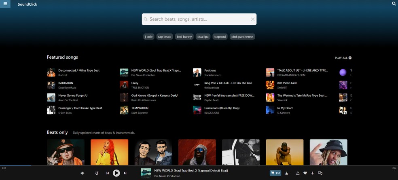398x180 pixels.
Task: Click the RADIATION song cover art
Action: (x=51, y=85)
